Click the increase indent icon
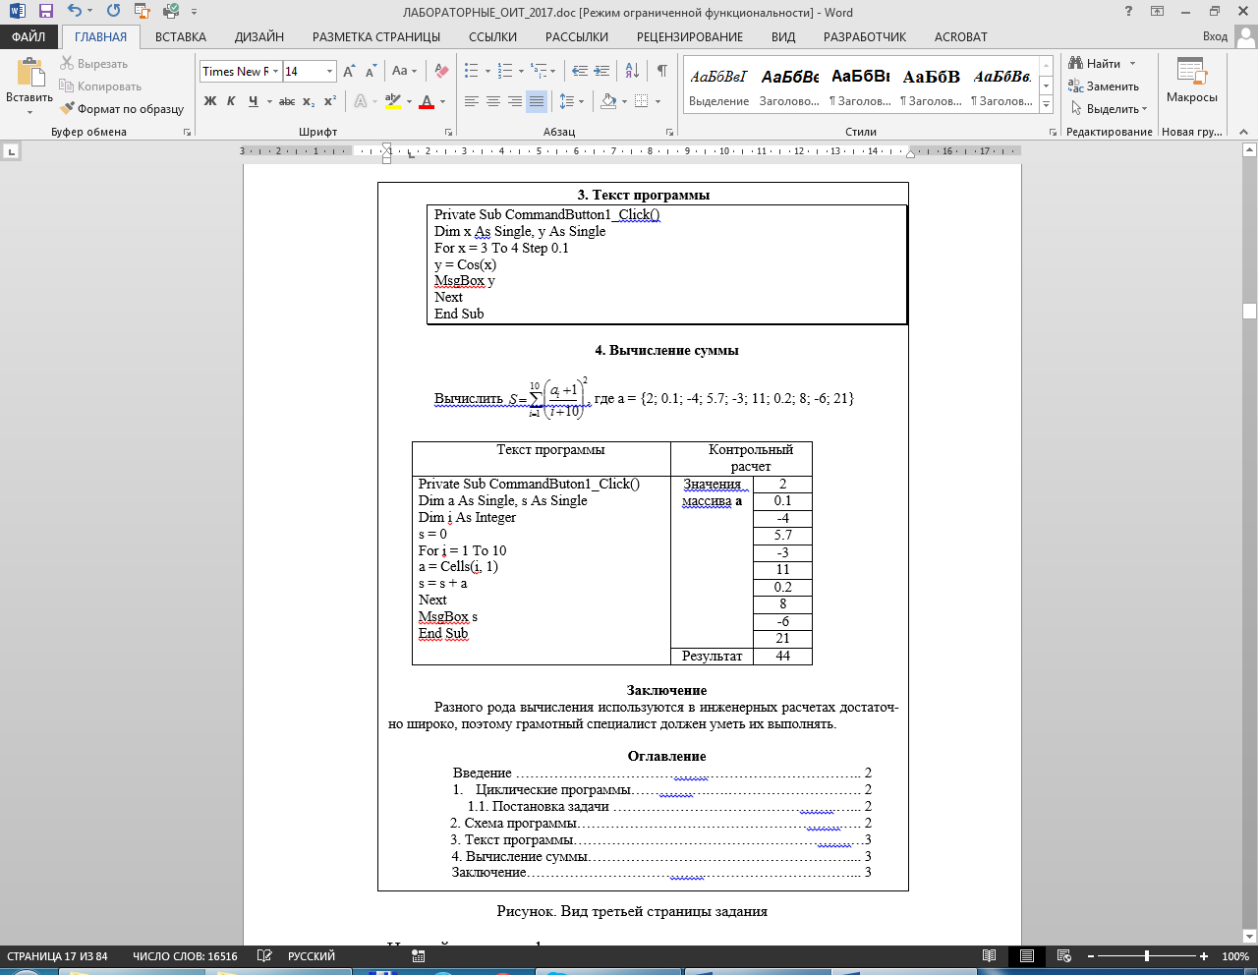 601,71
